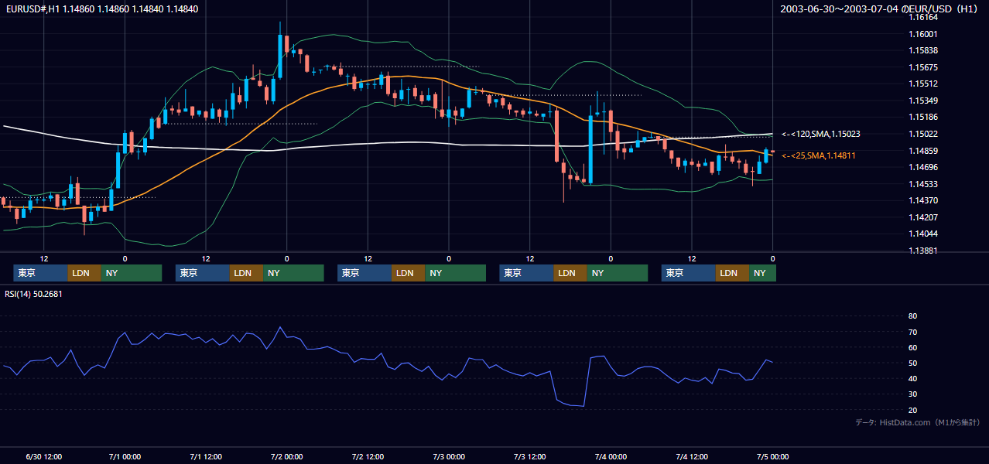This screenshot has height=464, width=989.
Task: Click the 7/2 12:00 date axis label
Action: point(368,456)
